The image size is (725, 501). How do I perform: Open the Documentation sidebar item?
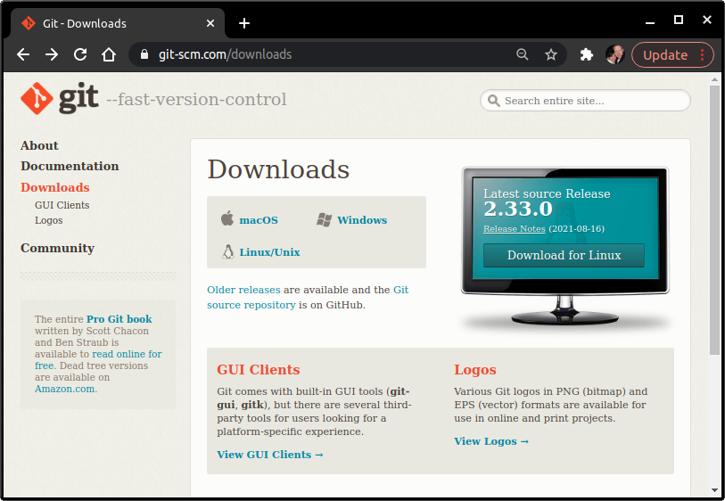point(70,166)
